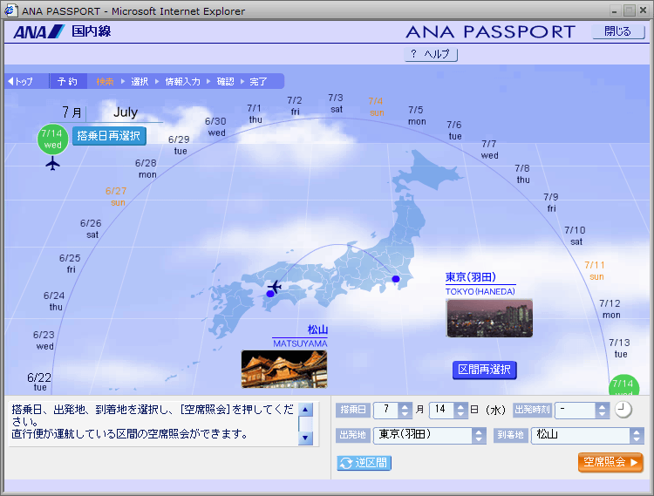This screenshot has height=496, width=654.
Task: Open the 出発地 東京(羽田) dropdown
Action: click(429, 436)
